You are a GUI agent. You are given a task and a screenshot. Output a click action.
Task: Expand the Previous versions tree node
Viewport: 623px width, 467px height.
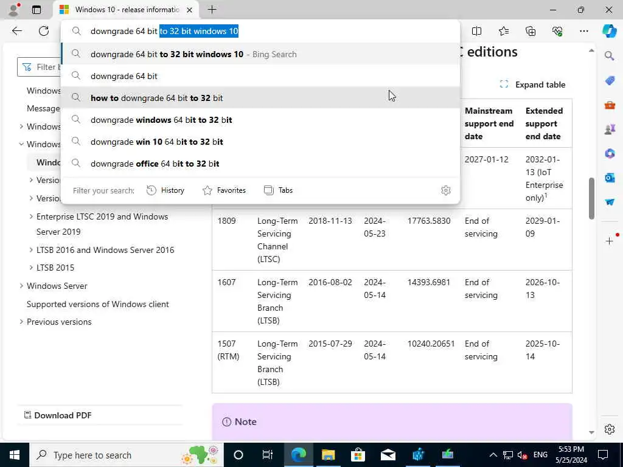(x=21, y=322)
